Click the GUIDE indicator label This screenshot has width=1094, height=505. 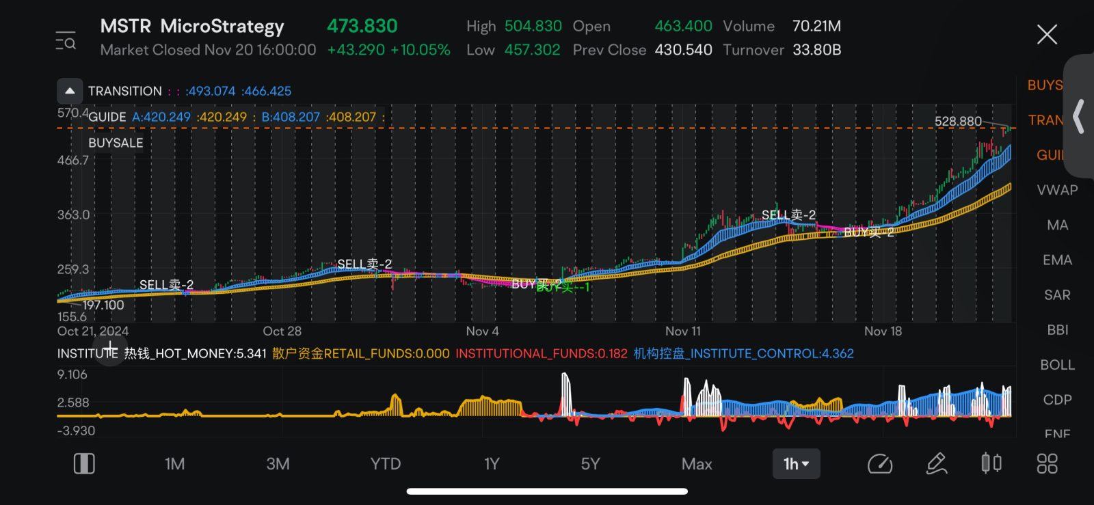tap(107, 117)
